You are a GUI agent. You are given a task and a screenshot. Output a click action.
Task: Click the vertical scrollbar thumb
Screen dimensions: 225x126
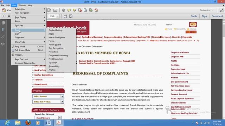coord(224,30)
